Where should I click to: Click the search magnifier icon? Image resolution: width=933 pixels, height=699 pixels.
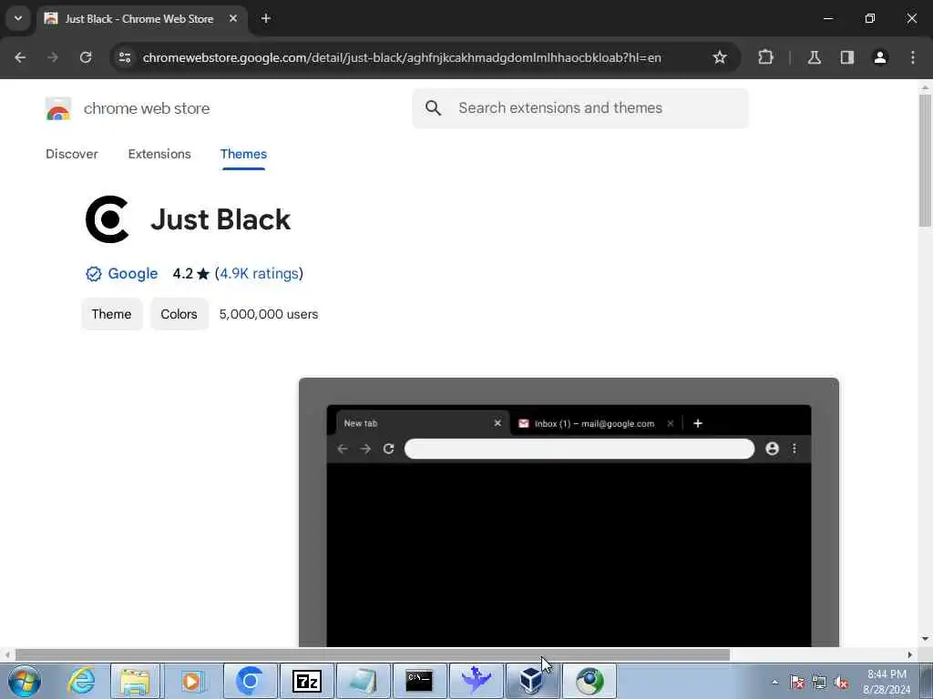433,108
